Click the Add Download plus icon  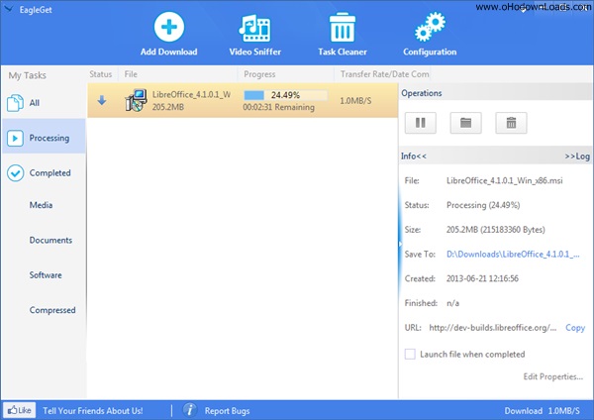(x=169, y=27)
